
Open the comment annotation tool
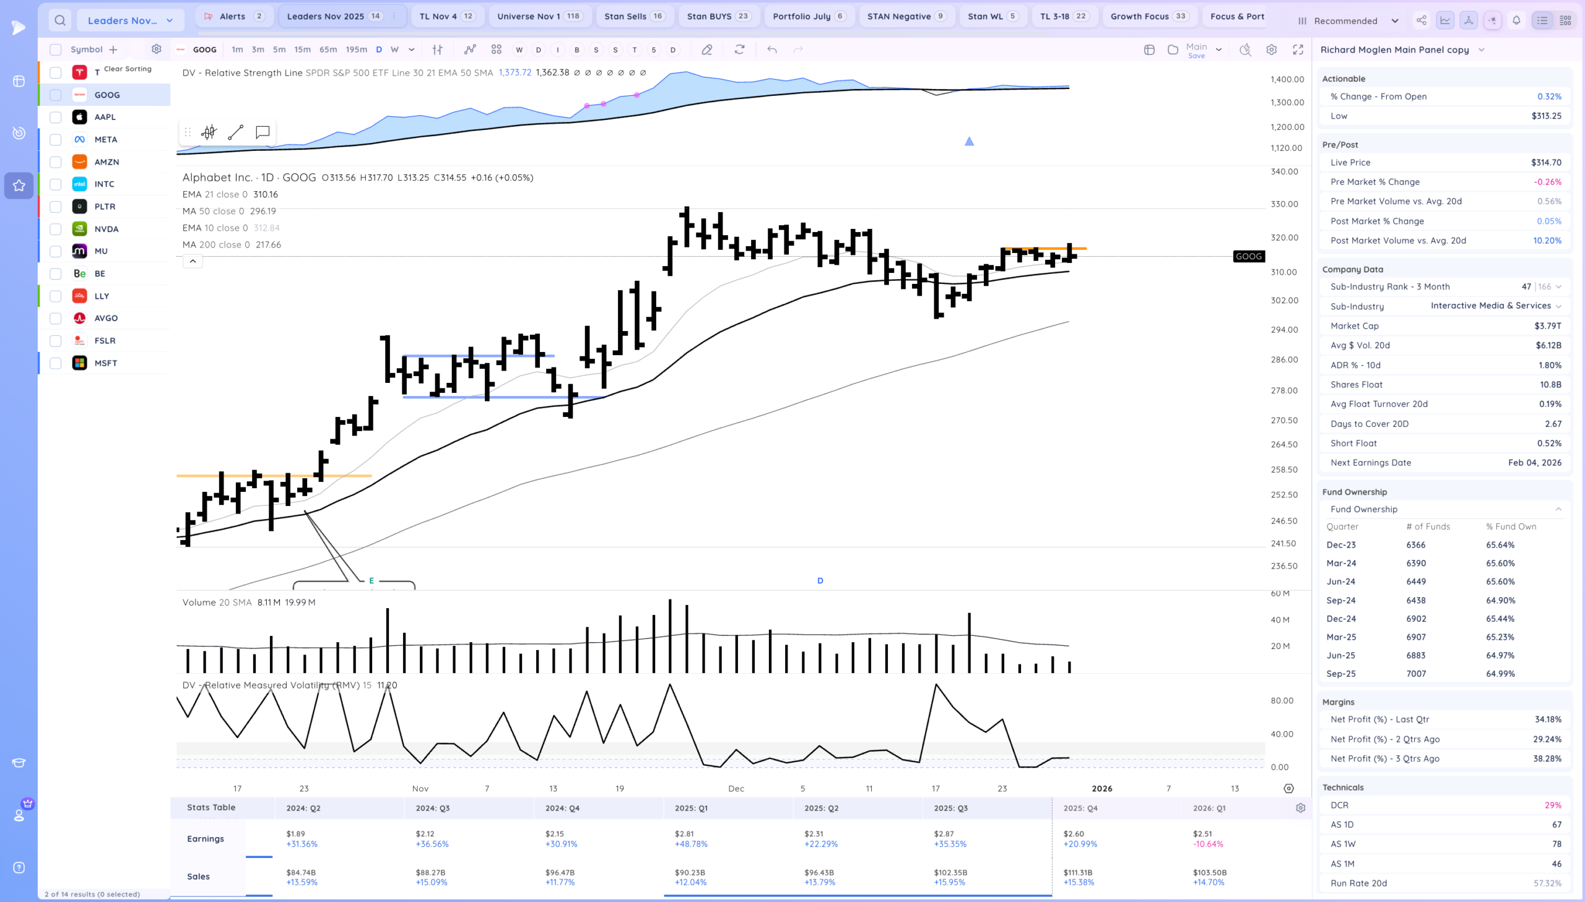coord(262,132)
